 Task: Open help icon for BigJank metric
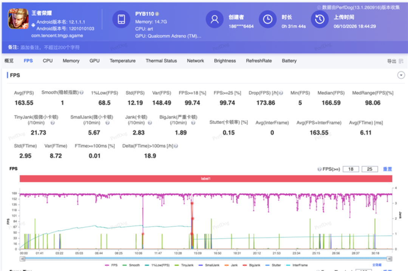[x=193, y=123]
